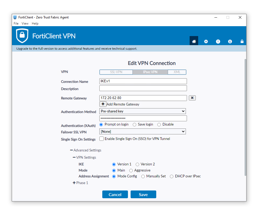Click the upgrade to full version banner
Image resolution: width=262 pixels, height=222 pixels.
pyautogui.click(x=129, y=48)
